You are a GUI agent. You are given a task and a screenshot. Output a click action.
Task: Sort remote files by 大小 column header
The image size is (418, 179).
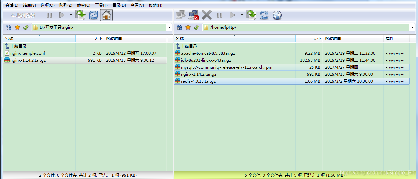pyautogui.click(x=309, y=39)
